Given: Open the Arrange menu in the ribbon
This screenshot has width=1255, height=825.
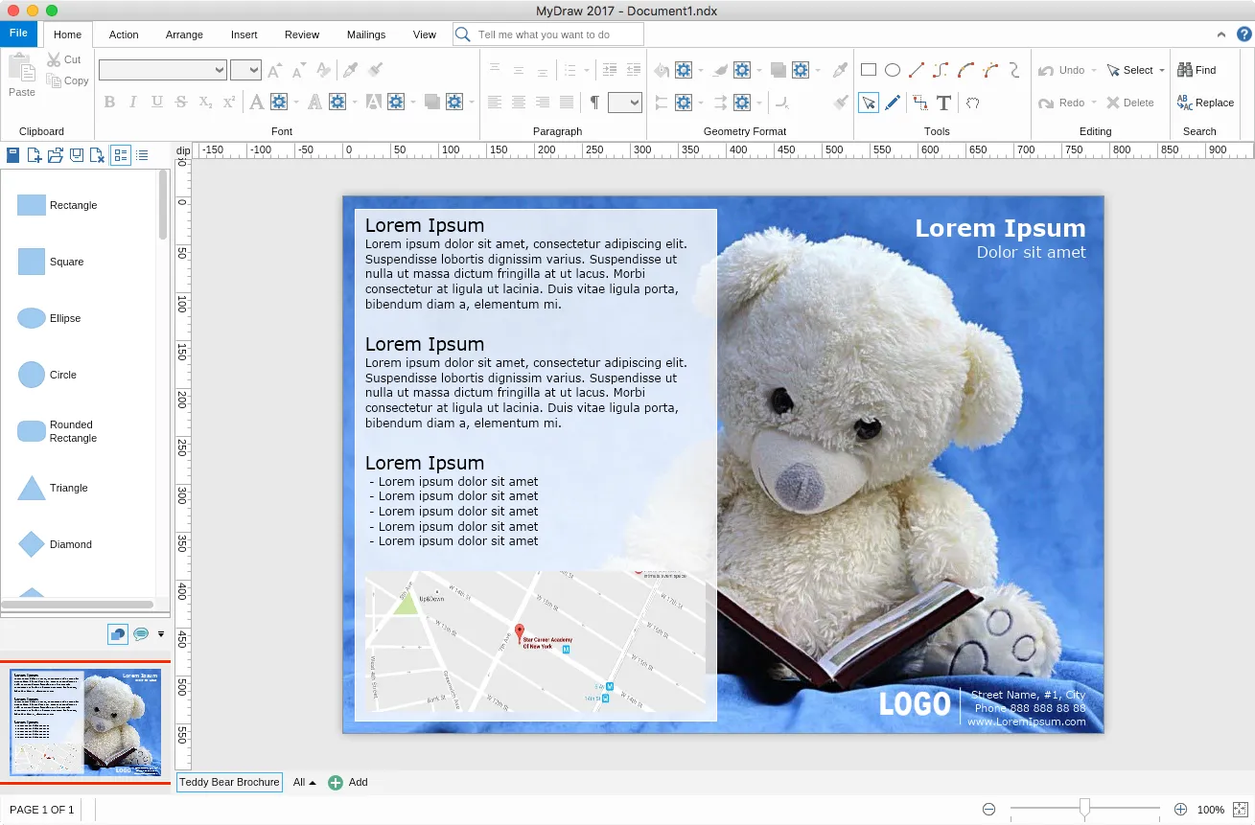Looking at the screenshot, I should coord(184,34).
